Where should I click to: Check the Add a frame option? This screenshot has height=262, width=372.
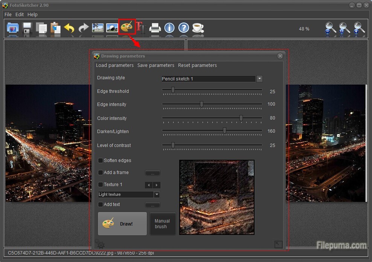coord(101,173)
